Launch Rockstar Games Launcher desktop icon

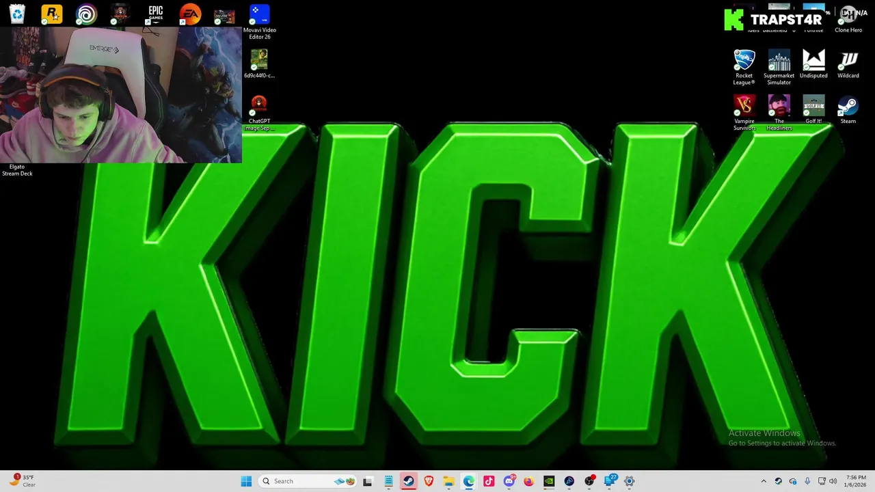point(51,14)
